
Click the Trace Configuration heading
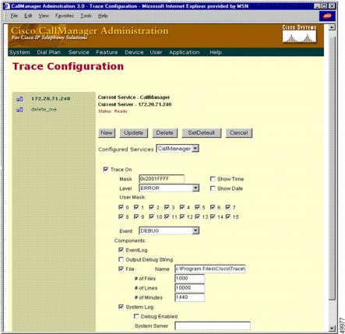pyautogui.click(x=68, y=66)
